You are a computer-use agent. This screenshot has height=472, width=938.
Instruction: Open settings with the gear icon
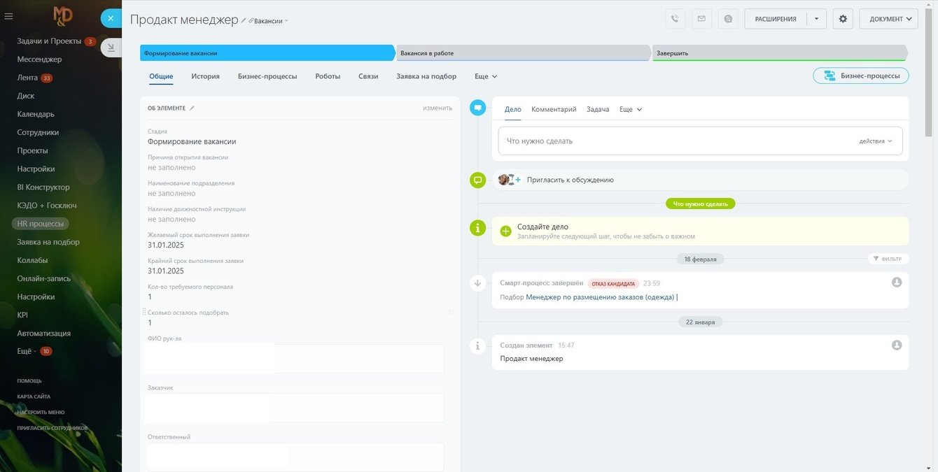(843, 19)
